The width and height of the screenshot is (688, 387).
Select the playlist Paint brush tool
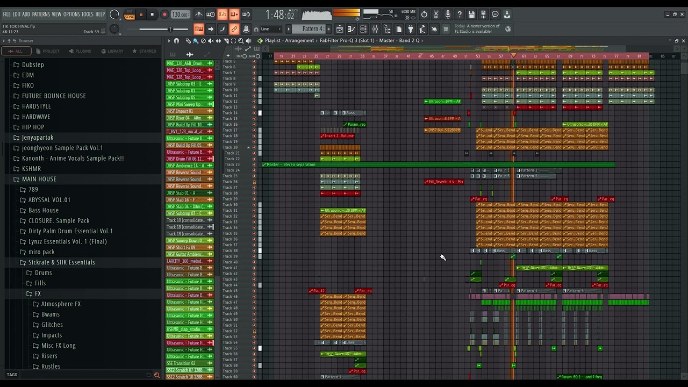point(196,41)
